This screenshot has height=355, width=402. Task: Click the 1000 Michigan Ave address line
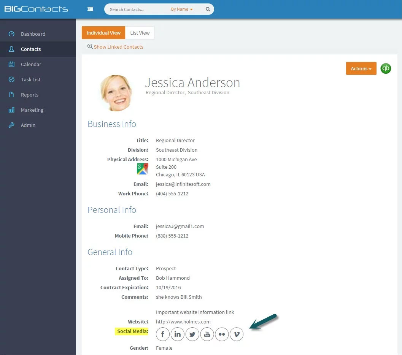pyautogui.click(x=176, y=159)
